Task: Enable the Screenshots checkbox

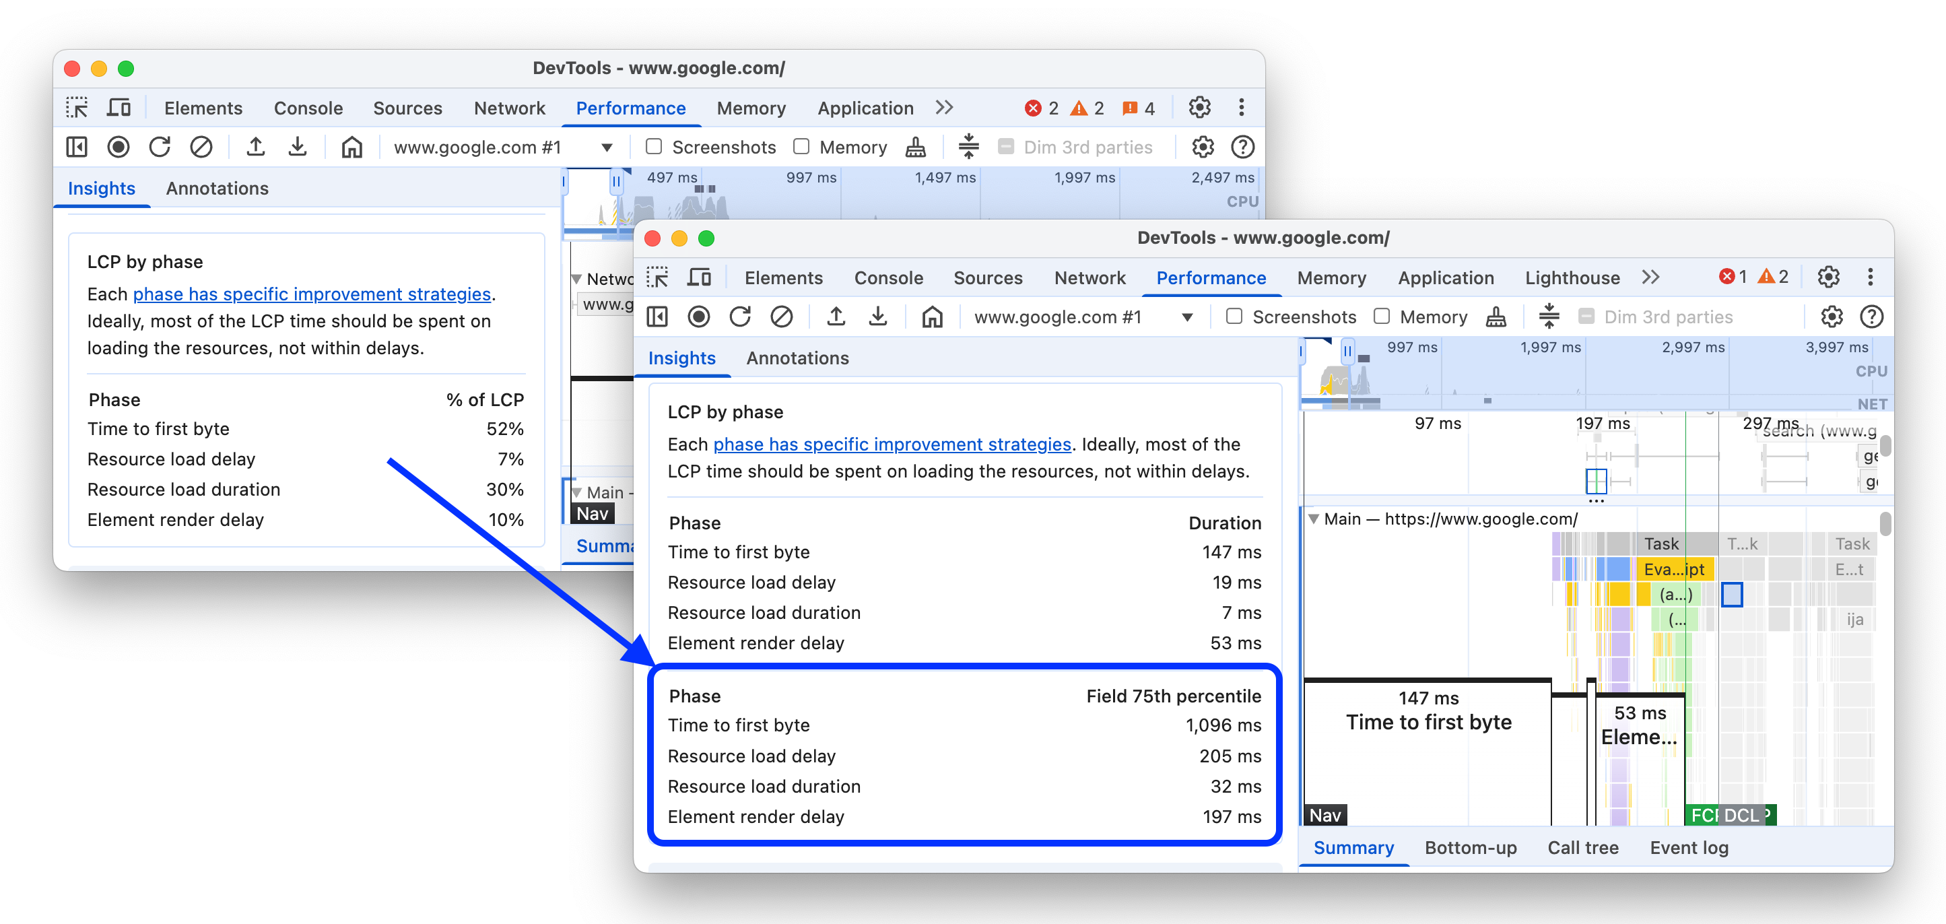Action: coord(1234,317)
